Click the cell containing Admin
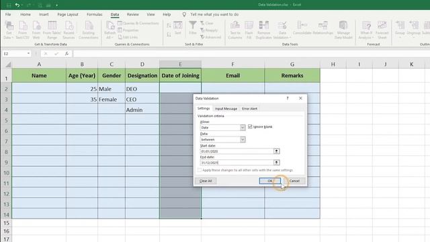The width and height of the screenshot is (430, 242). click(142, 110)
